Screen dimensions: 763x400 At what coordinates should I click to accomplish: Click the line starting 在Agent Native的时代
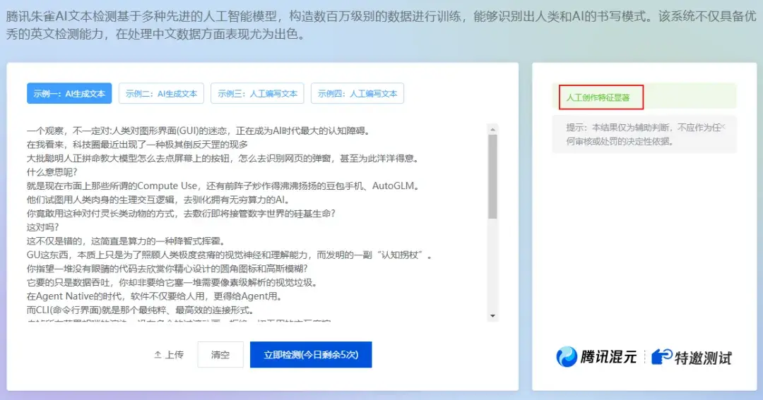pos(154,296)
